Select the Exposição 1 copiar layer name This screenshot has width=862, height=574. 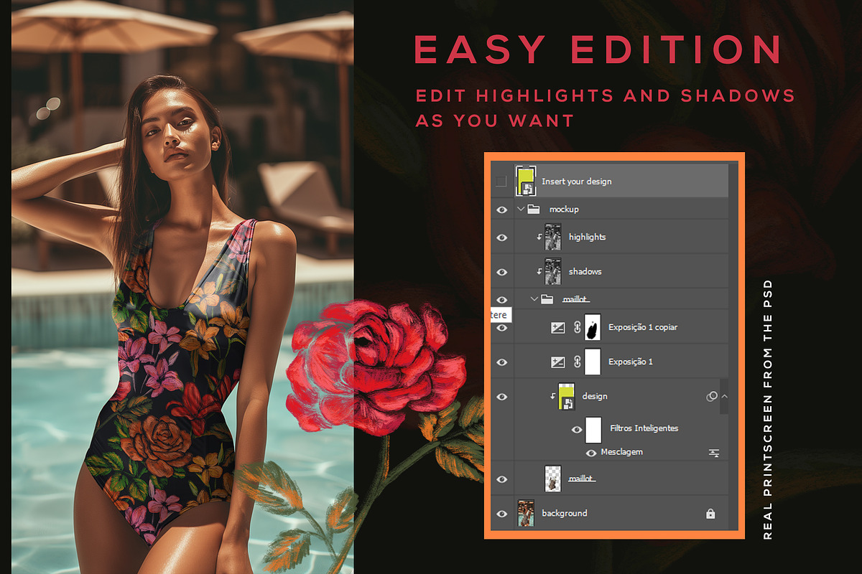(642, 327)
